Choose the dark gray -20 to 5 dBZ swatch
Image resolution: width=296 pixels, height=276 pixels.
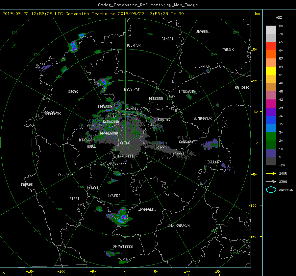[x=271, y=161]
